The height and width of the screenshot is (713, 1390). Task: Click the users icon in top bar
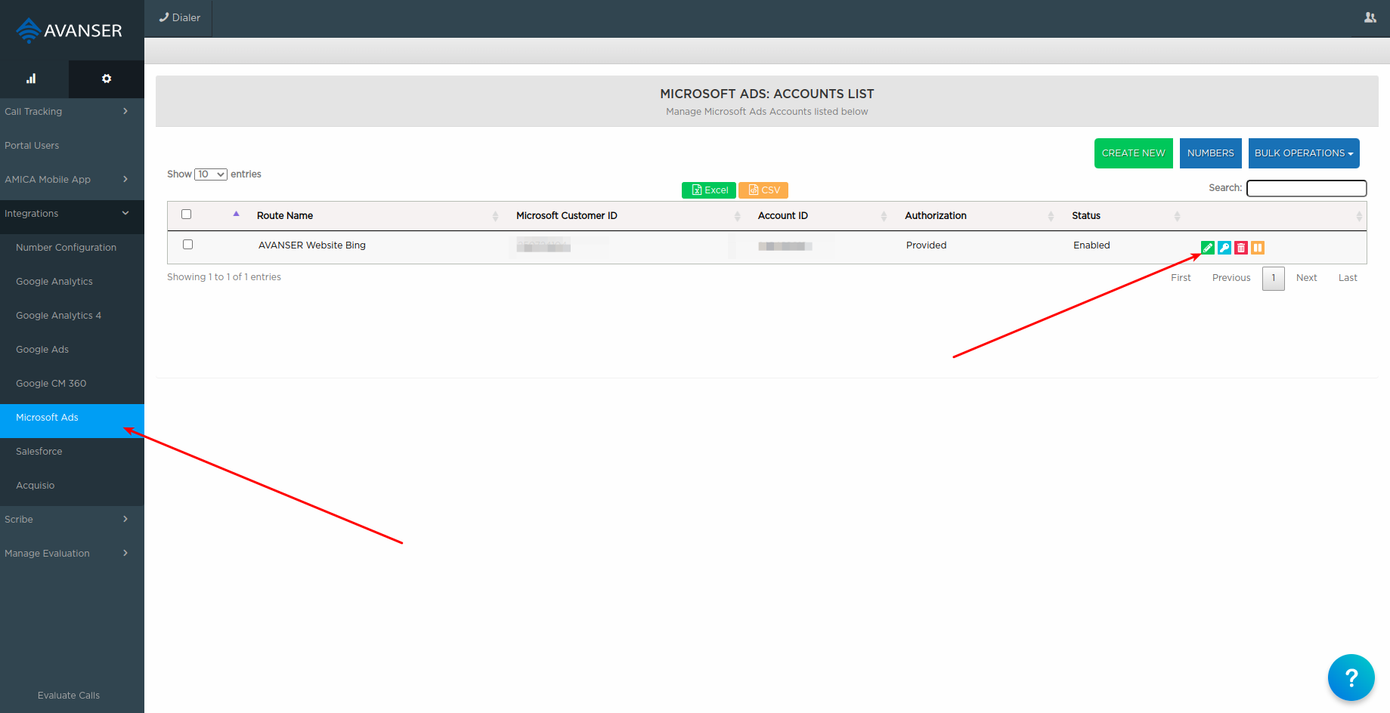pyautogui.click(x=1370, y=17)
